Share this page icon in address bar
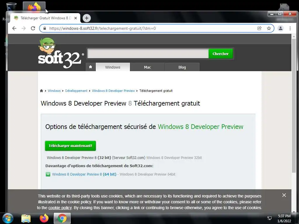Image resolution: width=299 pixels, height=224 pixels. pos(259,28)
